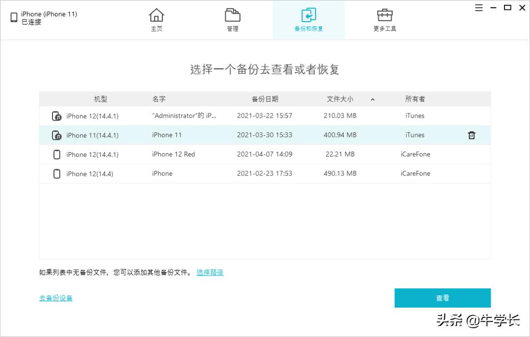Switch to the 主页 tab
The height and width of the screenshot is (337, 530).
point(157,16)
